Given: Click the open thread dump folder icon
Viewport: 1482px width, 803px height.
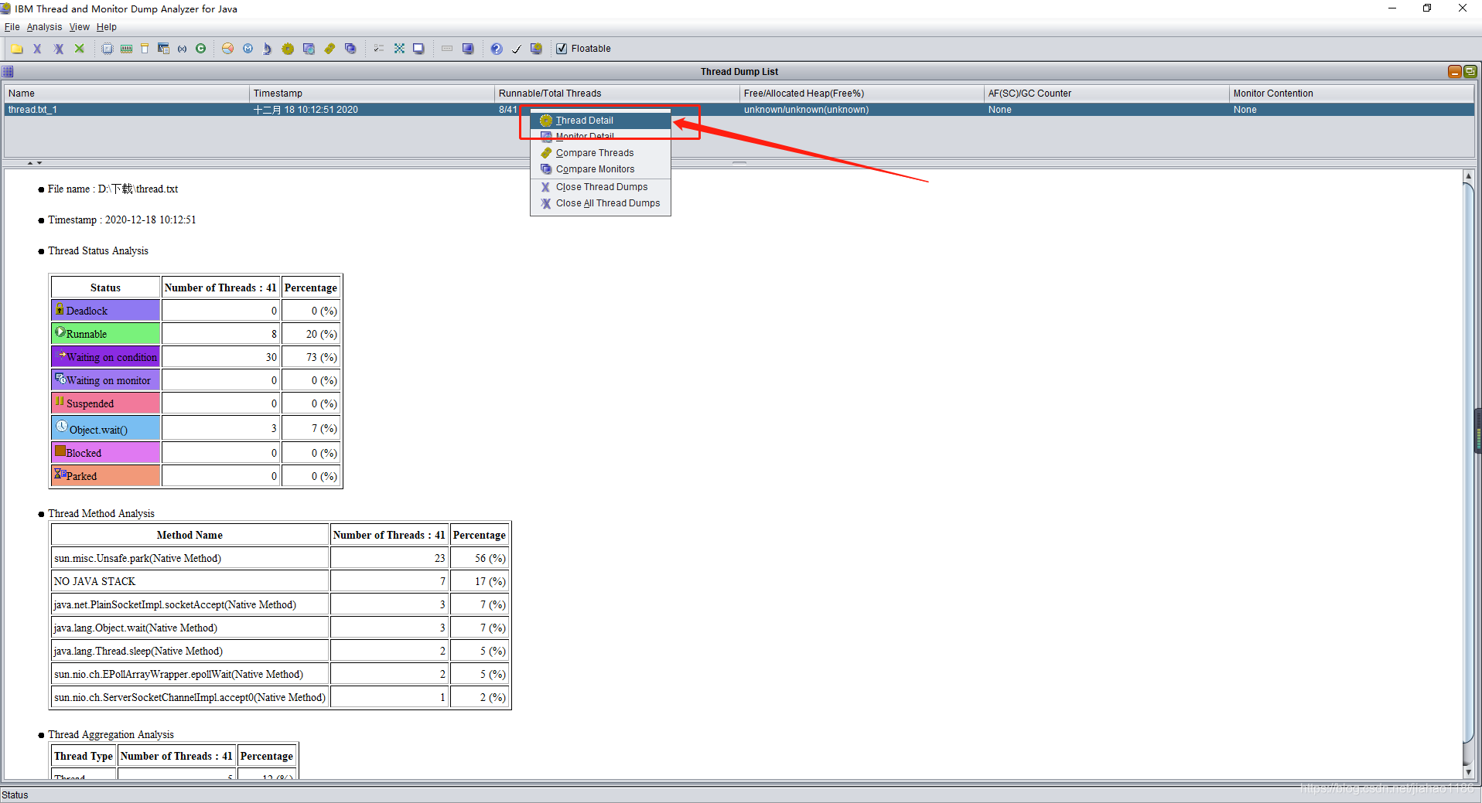Looking at the screenshot, I should [x=16, y=49].
